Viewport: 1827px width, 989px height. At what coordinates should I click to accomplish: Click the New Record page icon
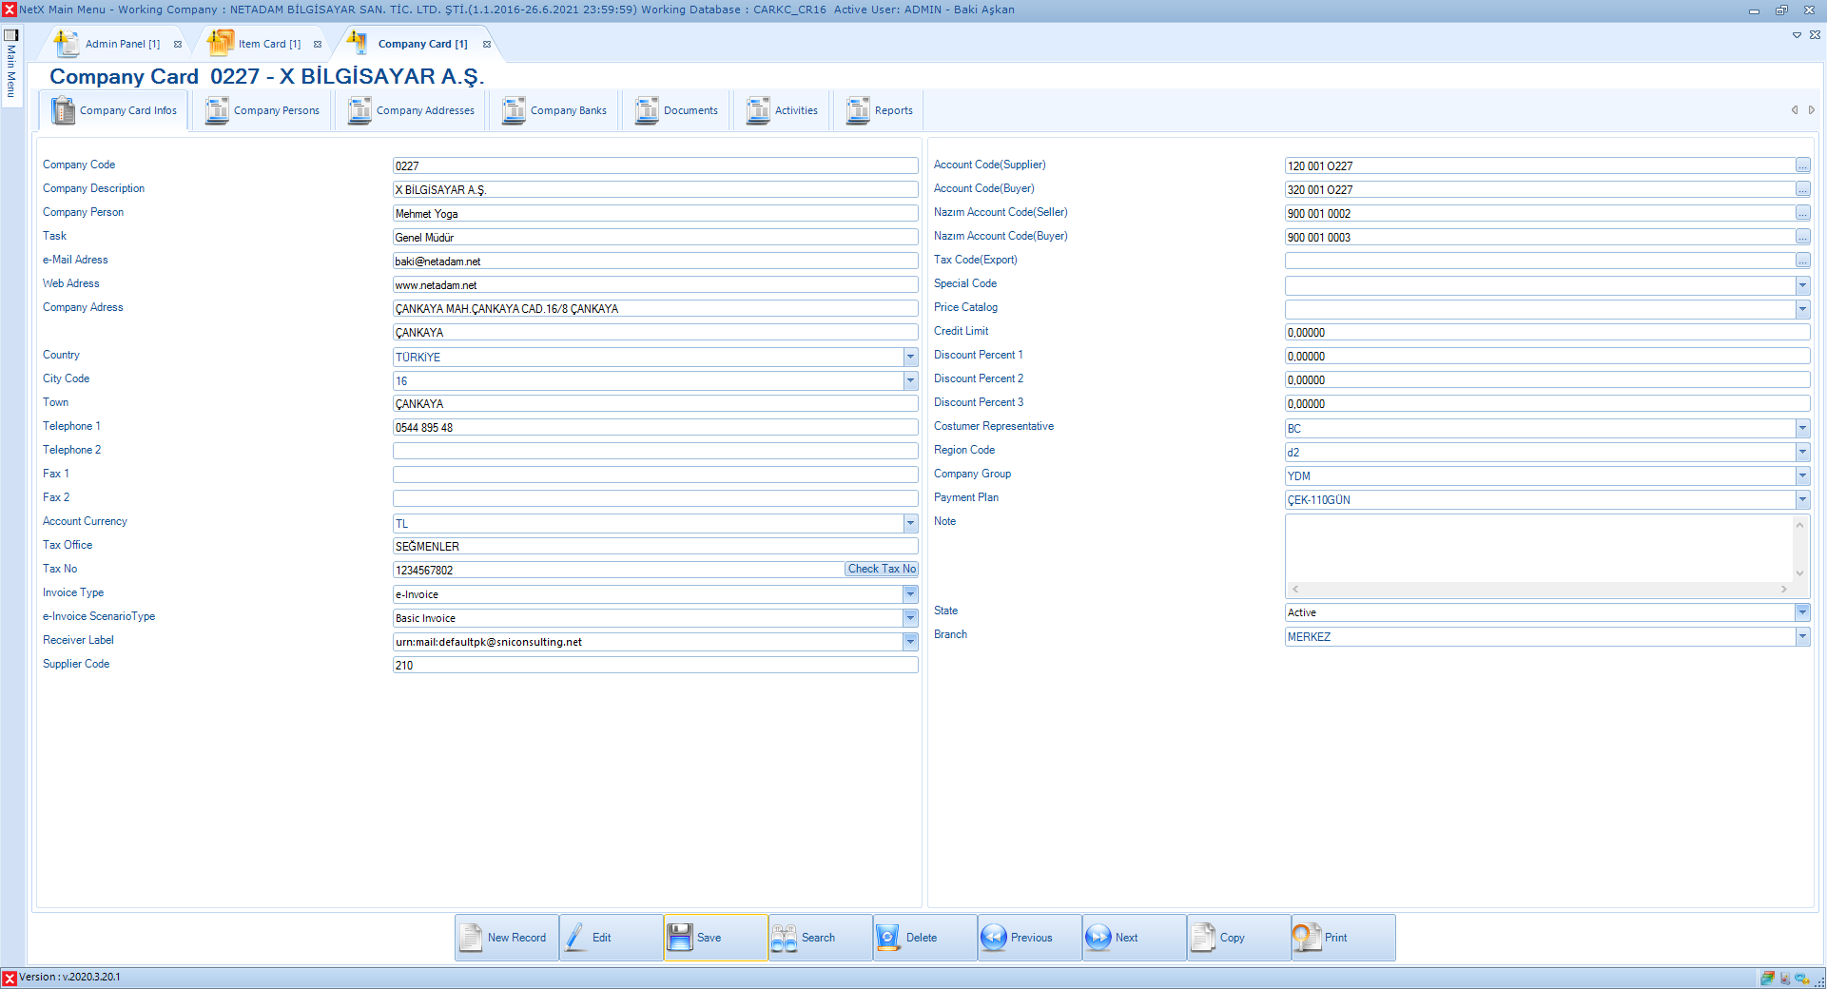472,938
